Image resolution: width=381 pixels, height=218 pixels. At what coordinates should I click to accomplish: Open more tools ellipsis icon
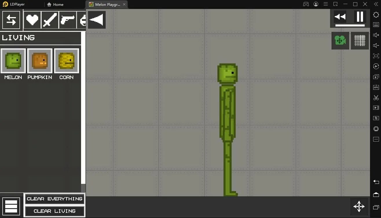[x=376, y=139]
